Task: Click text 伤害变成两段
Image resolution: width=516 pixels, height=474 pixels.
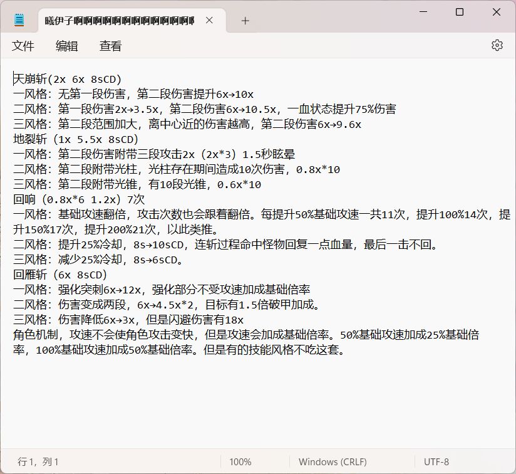Action: point(92,305)
